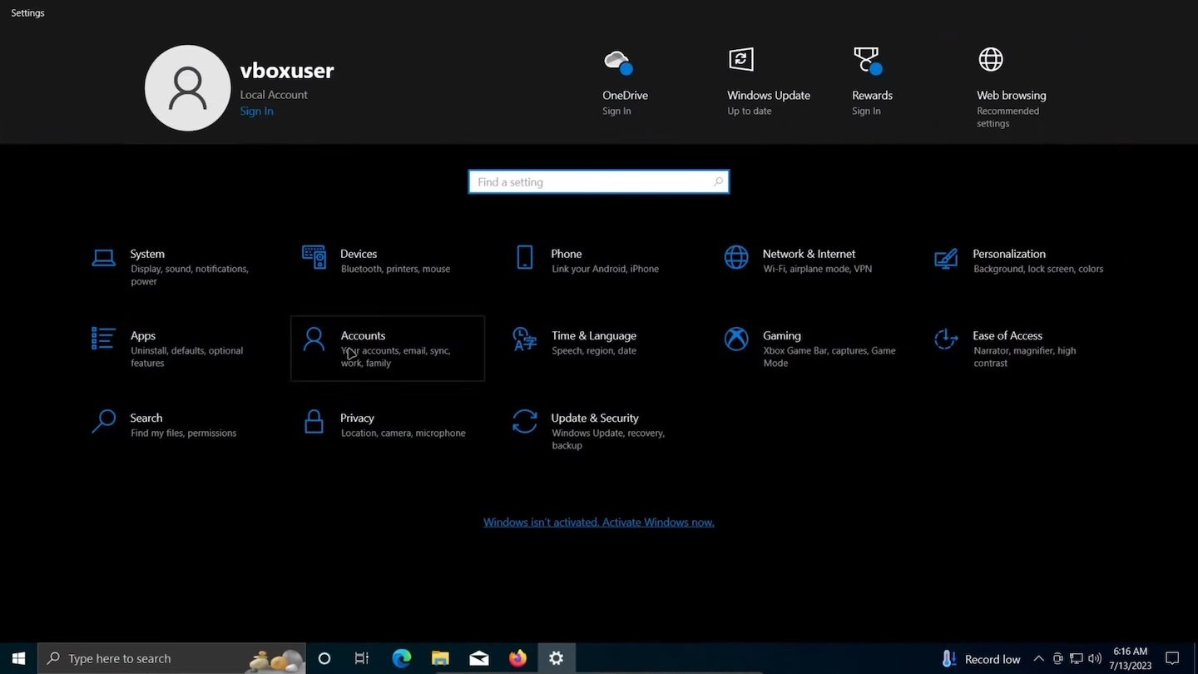Click the Gaming Xbox icon
Screen dimensions: 1198x674
coord(736,339)
